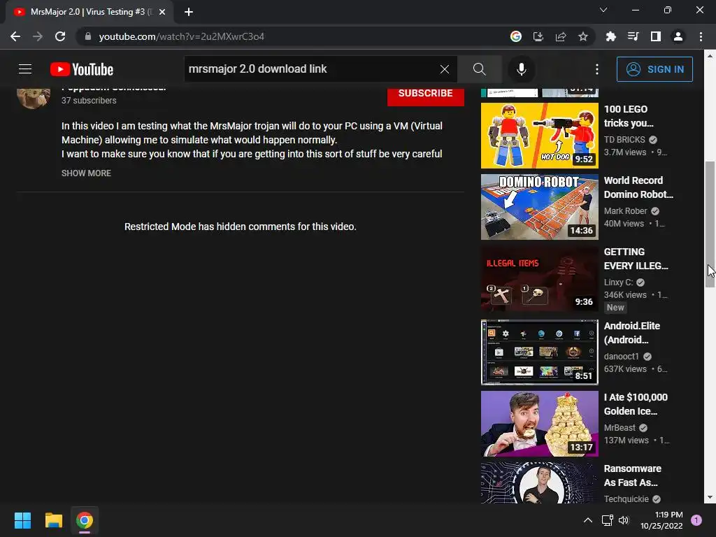Screen dimensions: 716x537
Task: Click the red SUBSCRIBE button
Action: click(426, 95)
